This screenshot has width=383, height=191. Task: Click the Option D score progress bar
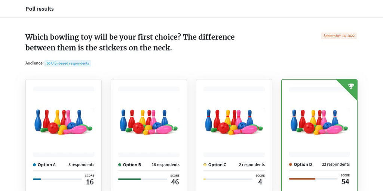313,179
